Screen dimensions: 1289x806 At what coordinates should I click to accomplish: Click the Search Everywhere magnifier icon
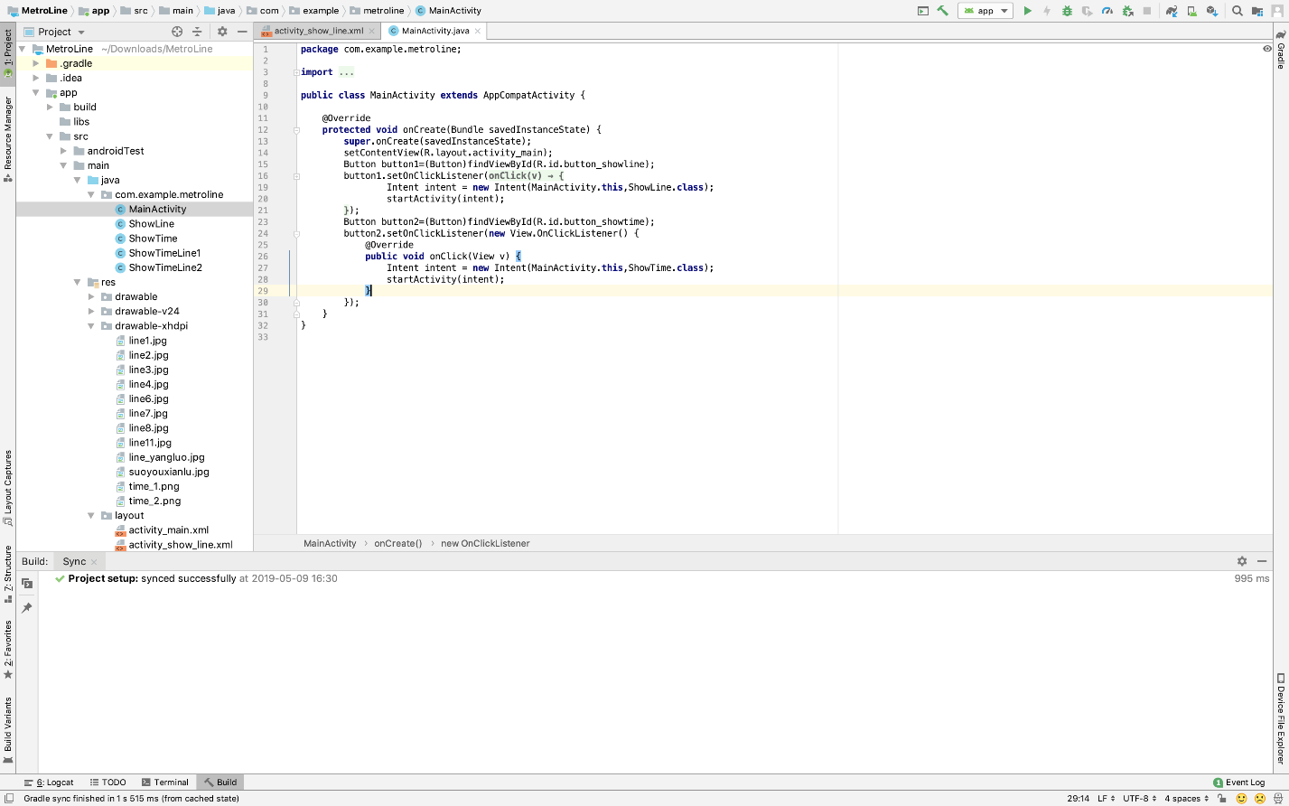click(x=1238, y=11)
